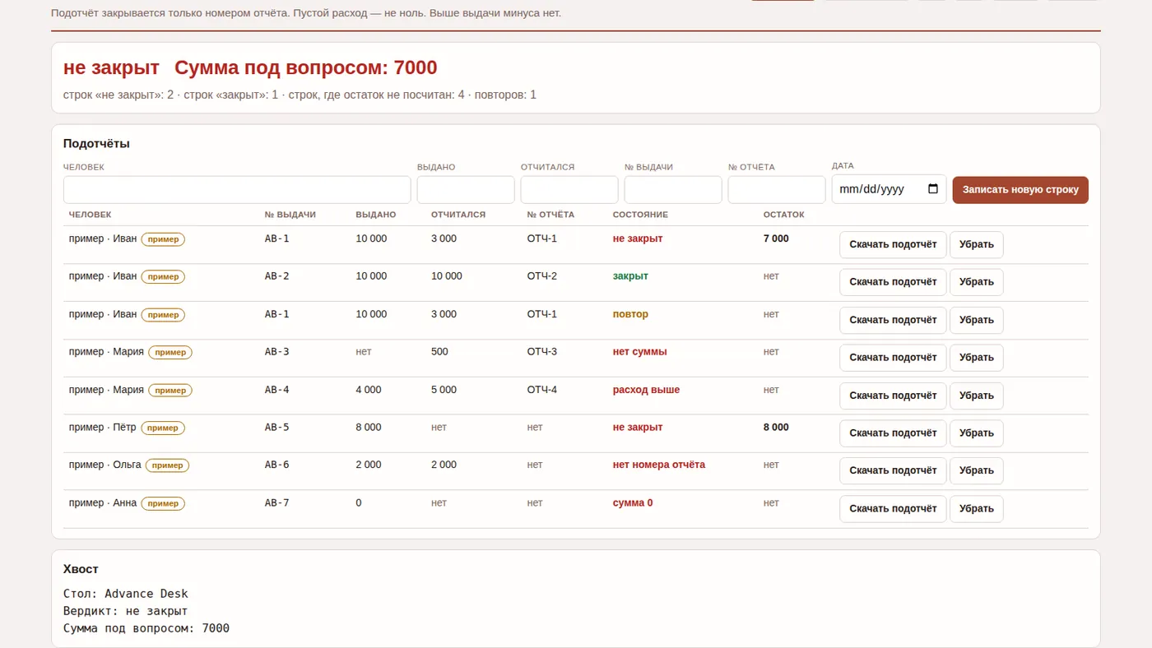Download подотчёт for Пётр АВ-5
This screenshot has width=1152, height=648.
(x=893, y=433)
